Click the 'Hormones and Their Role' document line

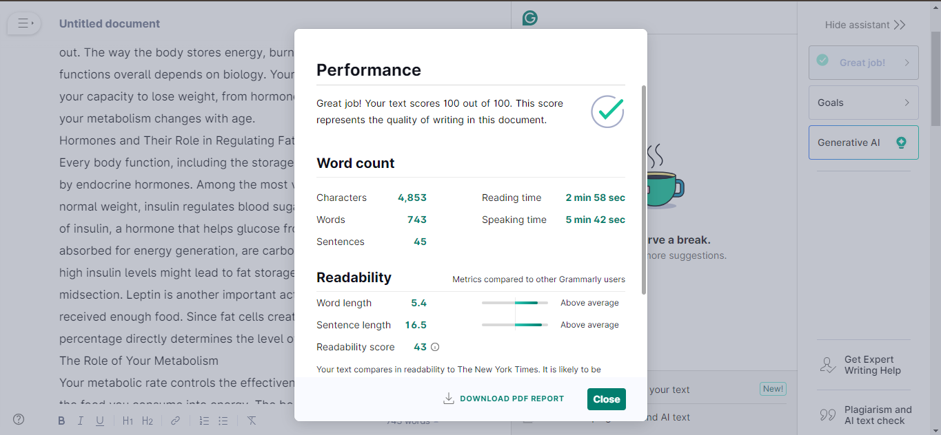coord(177,140)
